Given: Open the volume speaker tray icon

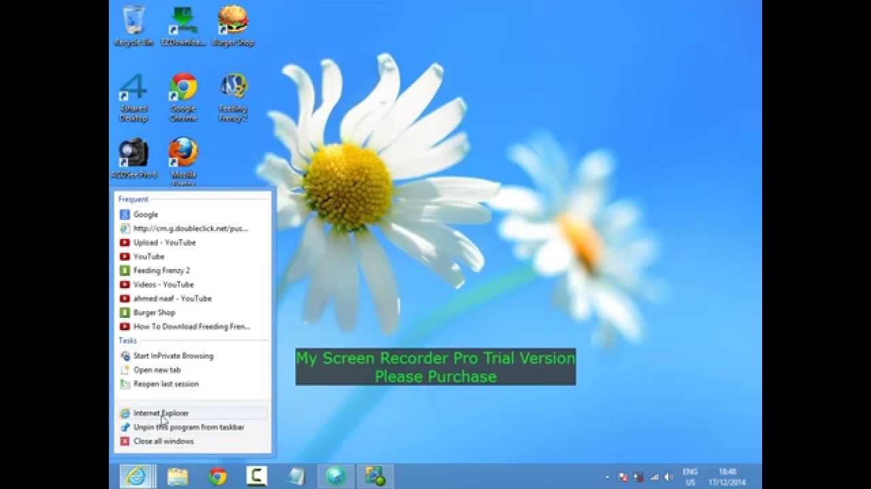Looking at the screenshot, I should (669, 477).
